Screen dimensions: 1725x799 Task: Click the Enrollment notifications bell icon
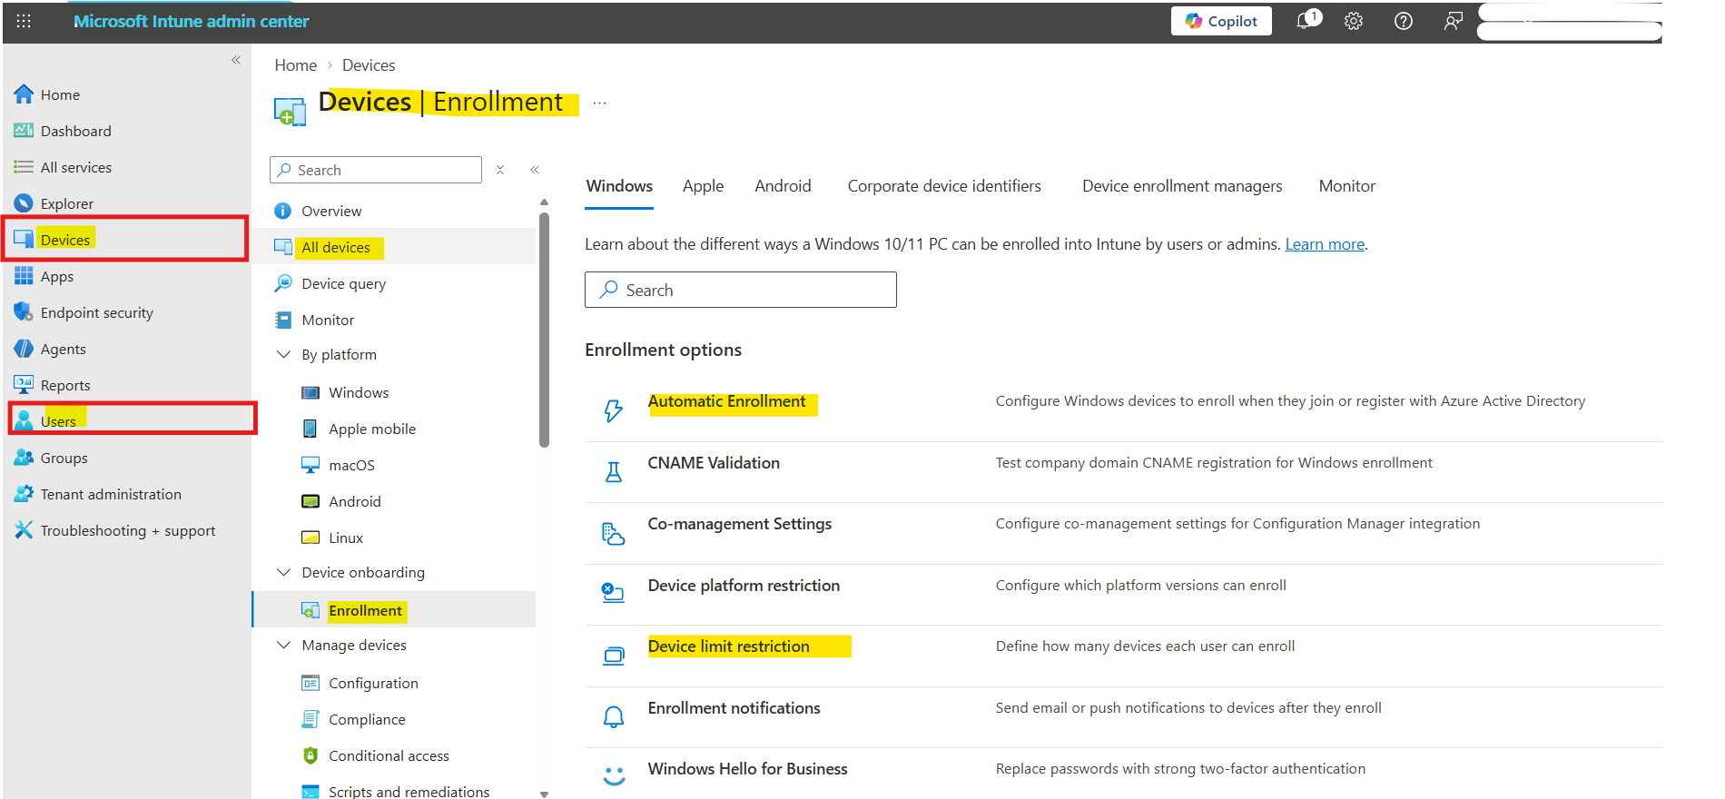[x=614, y=717]
